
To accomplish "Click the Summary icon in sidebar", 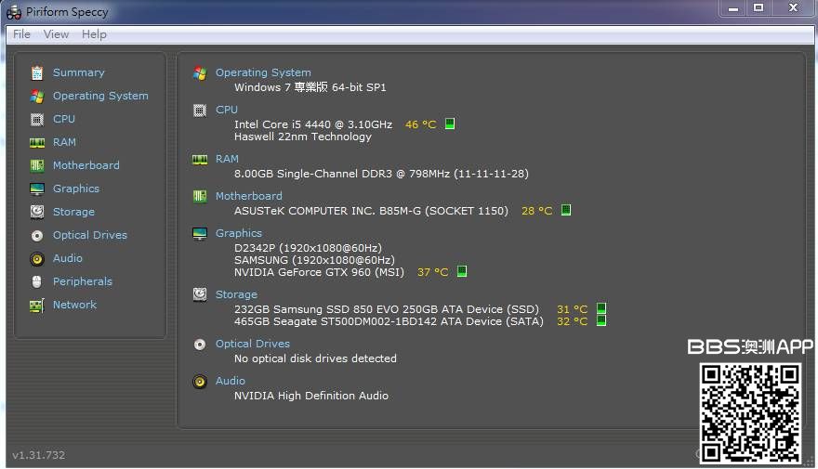I will [x=37, y=72].
